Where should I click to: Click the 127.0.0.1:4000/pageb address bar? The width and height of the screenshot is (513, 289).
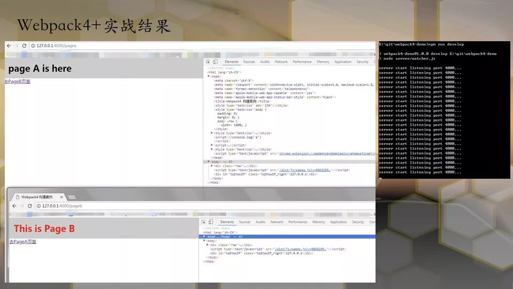click(205, 206)
